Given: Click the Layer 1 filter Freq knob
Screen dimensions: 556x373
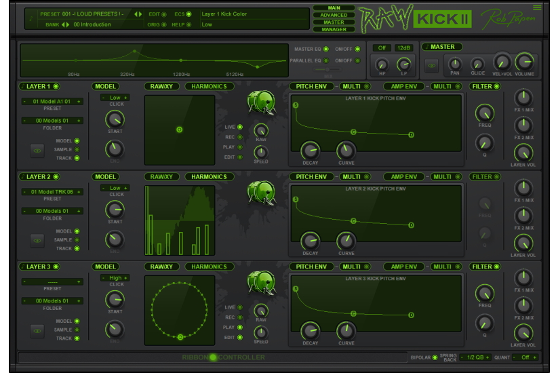Looking at the screenshot, I should point(485,113).
